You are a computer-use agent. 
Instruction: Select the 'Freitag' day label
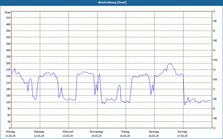pyautogui.click(x=125, y=132)
